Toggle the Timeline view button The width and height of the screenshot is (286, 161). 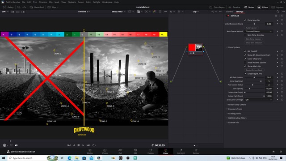tap(234, 7)
